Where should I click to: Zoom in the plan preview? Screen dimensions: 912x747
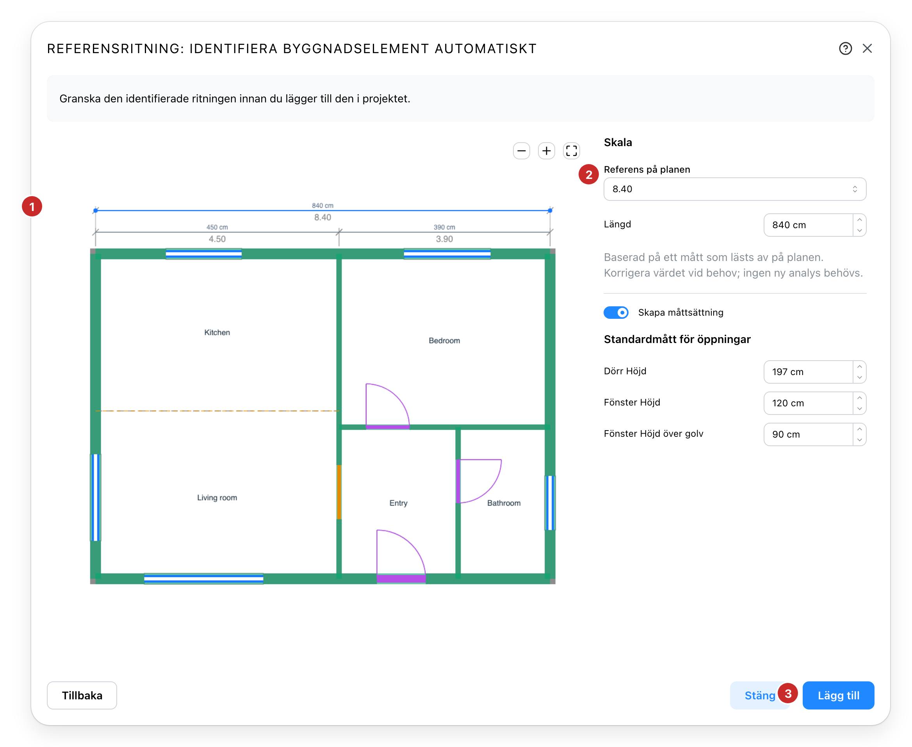point(546,151)
